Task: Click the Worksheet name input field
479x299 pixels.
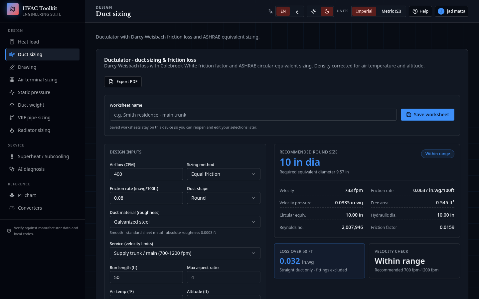Action: (x=253, y=115)
